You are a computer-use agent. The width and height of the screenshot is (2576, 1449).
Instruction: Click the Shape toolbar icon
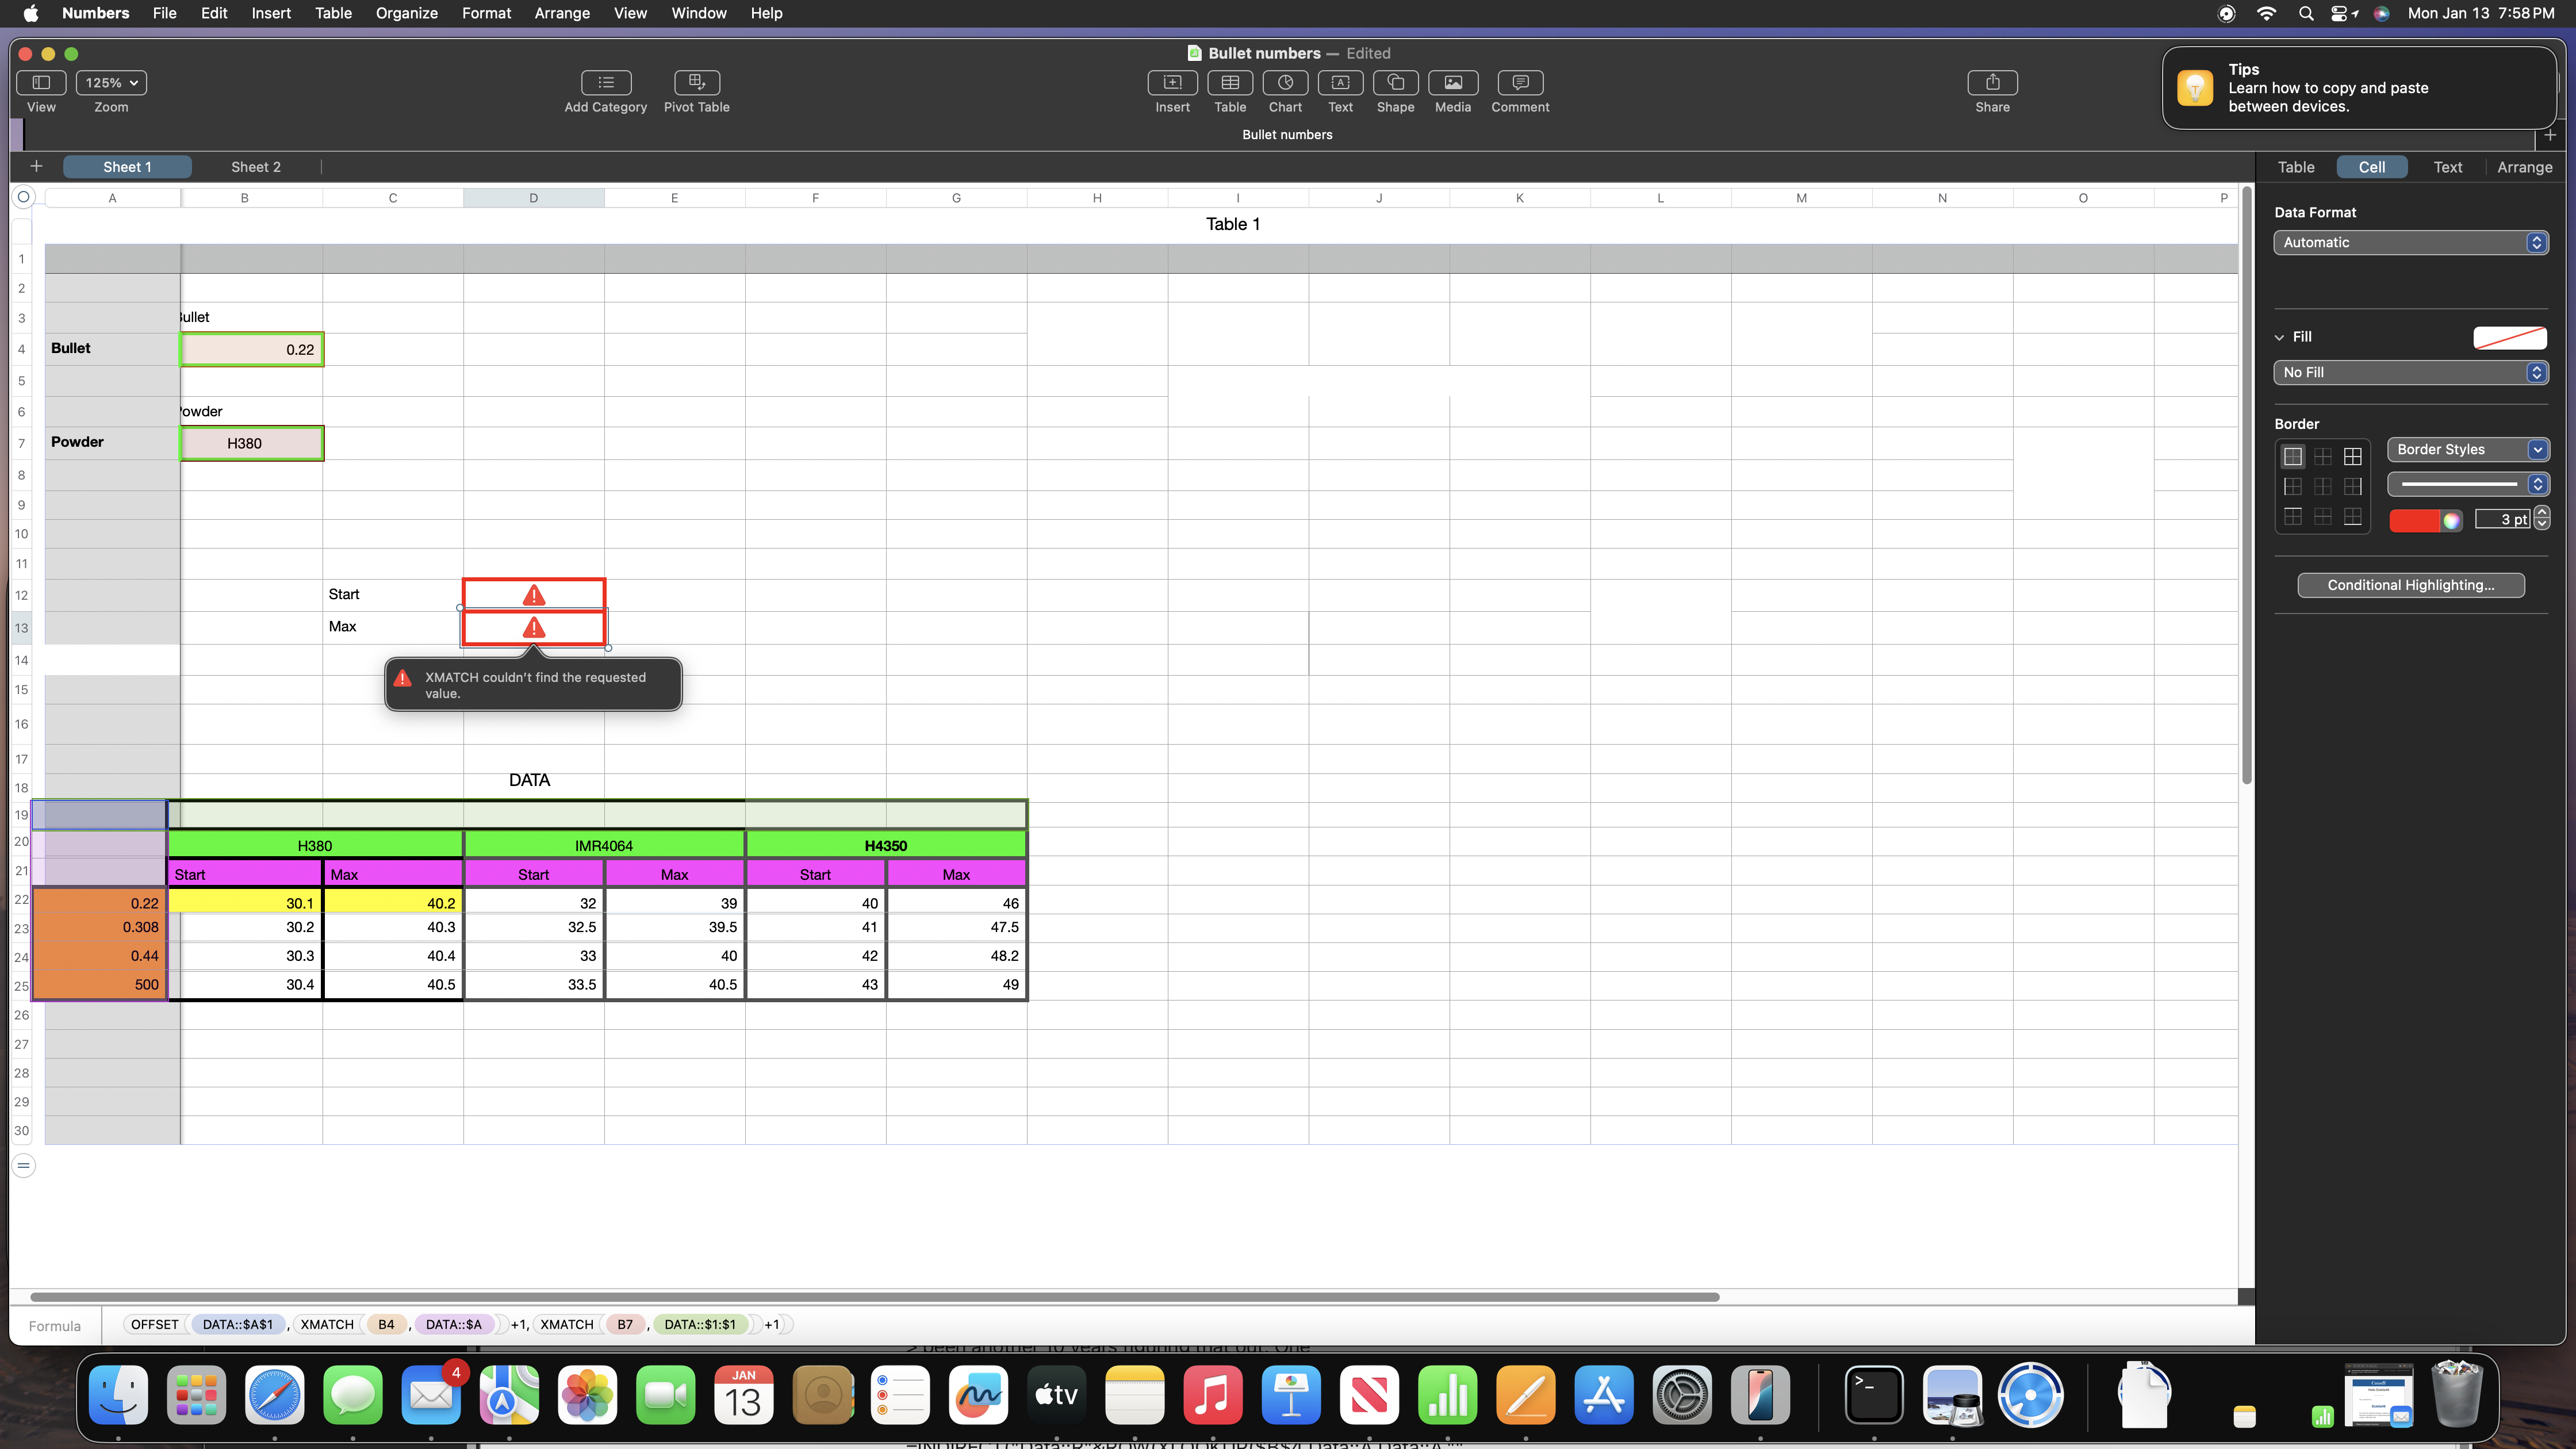click(1395, 82)
